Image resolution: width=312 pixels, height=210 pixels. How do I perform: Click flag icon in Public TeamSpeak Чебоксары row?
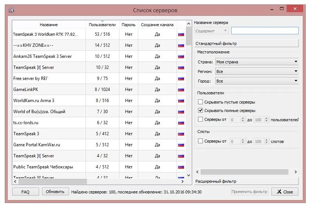[x=181, y=167]
